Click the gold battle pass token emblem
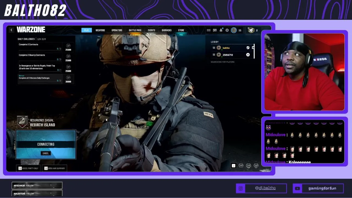352x198 pixels. [x=251, y=30]
